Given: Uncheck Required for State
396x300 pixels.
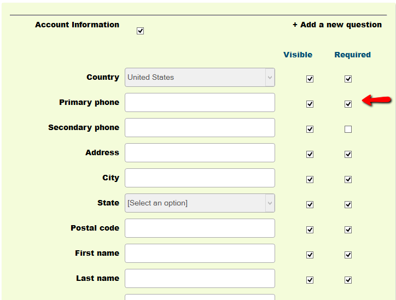Looking at the screenshot, I should pyautogui.click(x=348, y=204).
